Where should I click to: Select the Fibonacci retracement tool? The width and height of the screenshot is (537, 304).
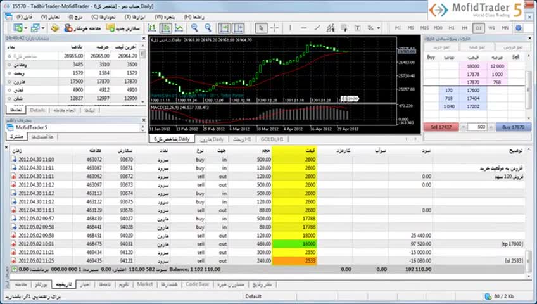tap(344, 28)
